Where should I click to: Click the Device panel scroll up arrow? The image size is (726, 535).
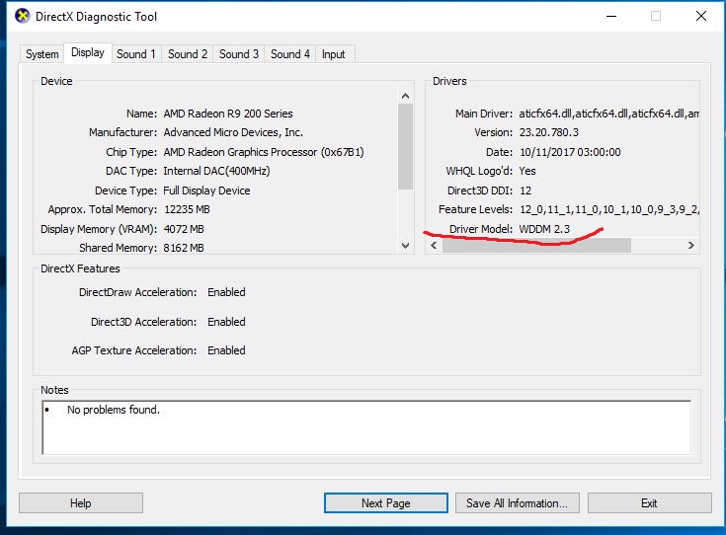[x=406, y=96]
